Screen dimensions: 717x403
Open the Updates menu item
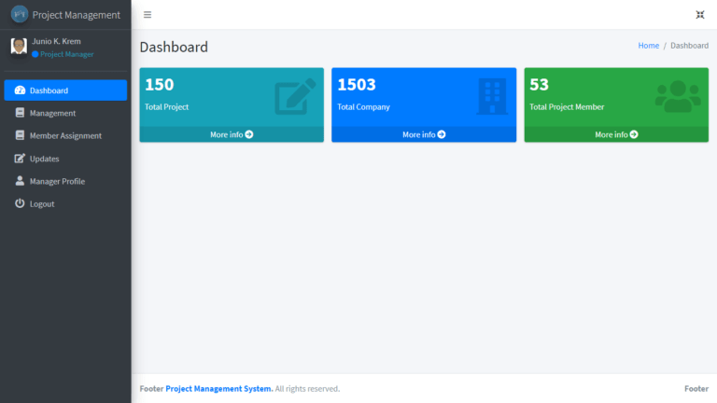pos(65,159)
